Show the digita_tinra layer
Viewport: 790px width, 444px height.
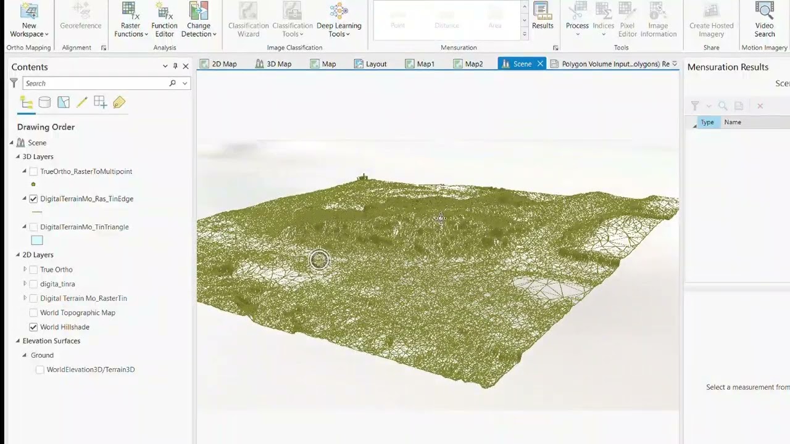(x=33, y=284)
